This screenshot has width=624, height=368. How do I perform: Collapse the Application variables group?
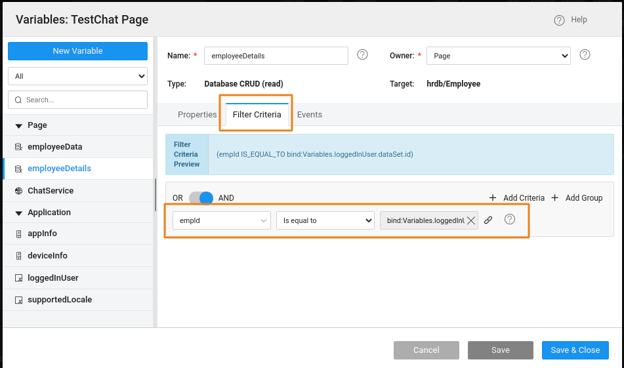coord(18,213)
